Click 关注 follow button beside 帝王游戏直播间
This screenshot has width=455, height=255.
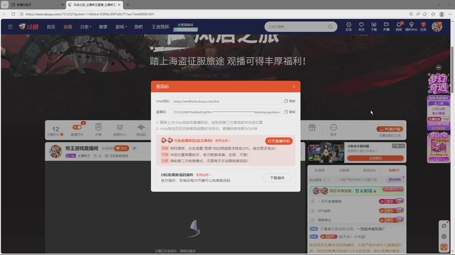click(x=122, y=148)
